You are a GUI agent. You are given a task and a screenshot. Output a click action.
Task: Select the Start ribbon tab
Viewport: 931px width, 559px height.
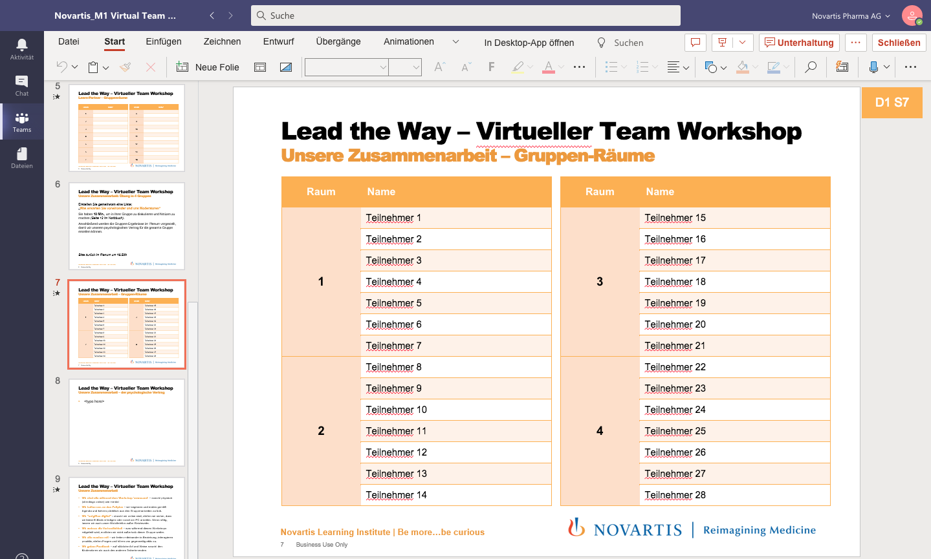[x=115, y=41]
